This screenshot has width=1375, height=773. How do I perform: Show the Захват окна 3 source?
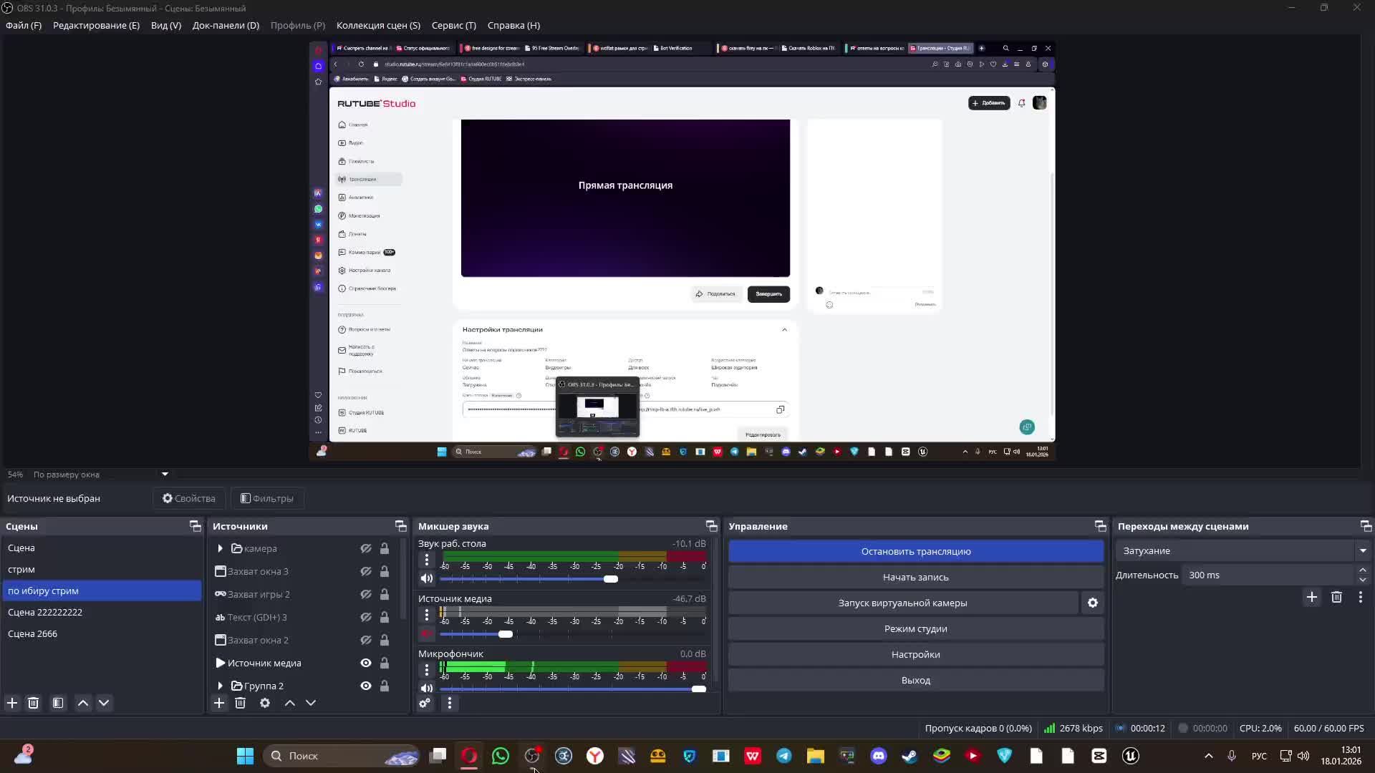tap(366, 571)
